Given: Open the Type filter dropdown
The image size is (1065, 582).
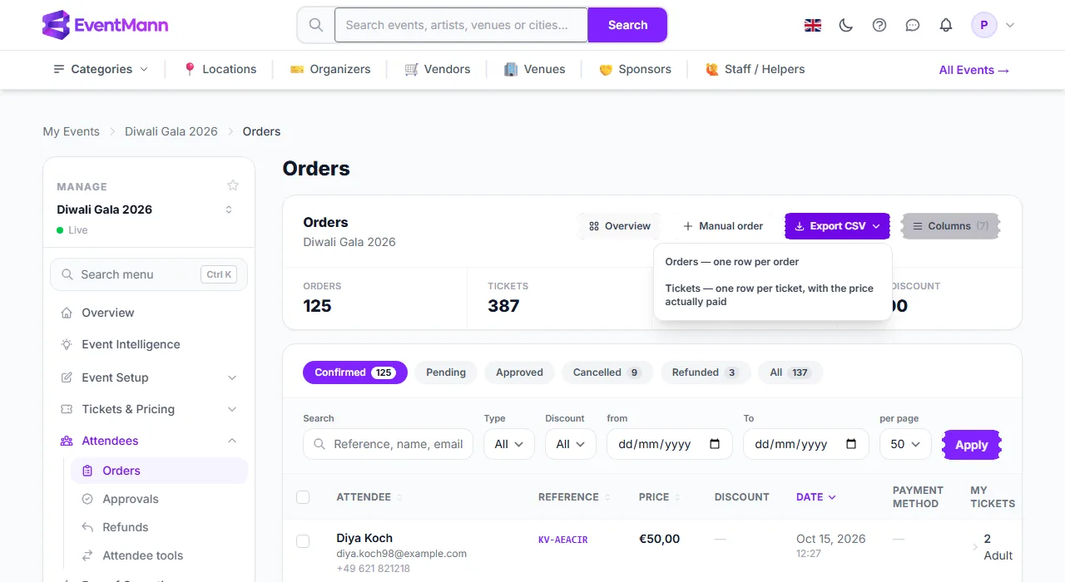Looking at the screenshot, I should point(509,444).
